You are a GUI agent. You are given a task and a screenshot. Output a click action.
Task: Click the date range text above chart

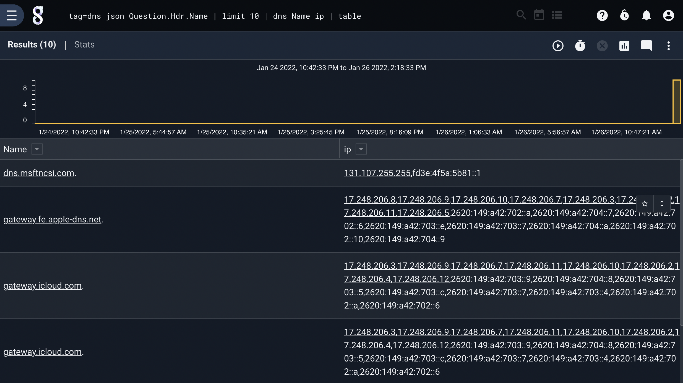341,68
